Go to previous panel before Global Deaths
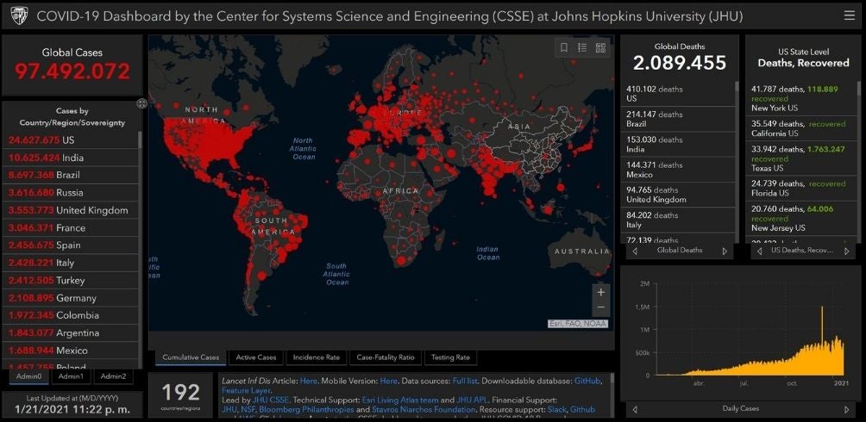The width and height of the screenshot is (866, 422). tap(636, 251)
